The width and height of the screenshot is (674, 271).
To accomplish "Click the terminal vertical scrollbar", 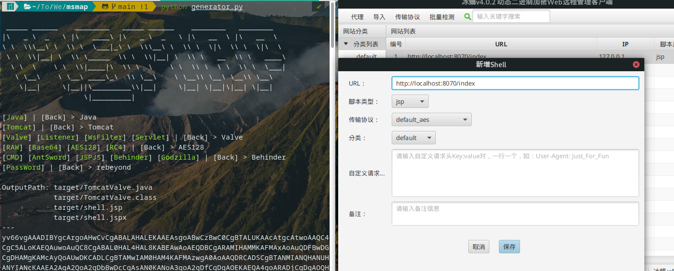I will pyautogui.click(x=333, y=24).
